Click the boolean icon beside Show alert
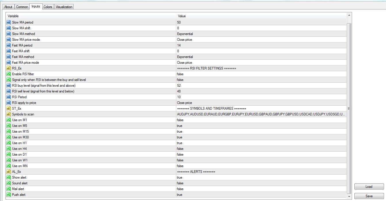Screen dimensions: 386x201 [9, 177]
